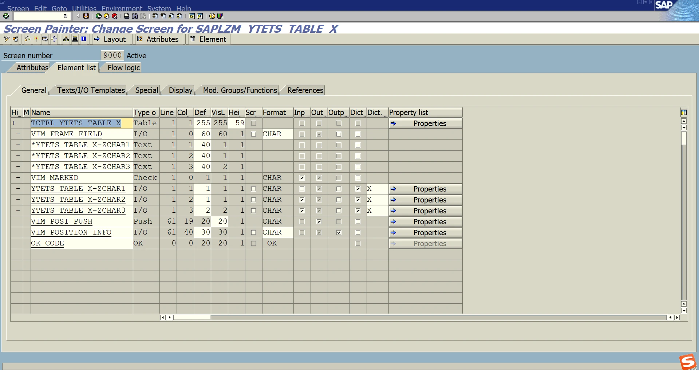The image size is (699, 370).
Task: Click the green checkmark Enter icon
Action: 6,16
